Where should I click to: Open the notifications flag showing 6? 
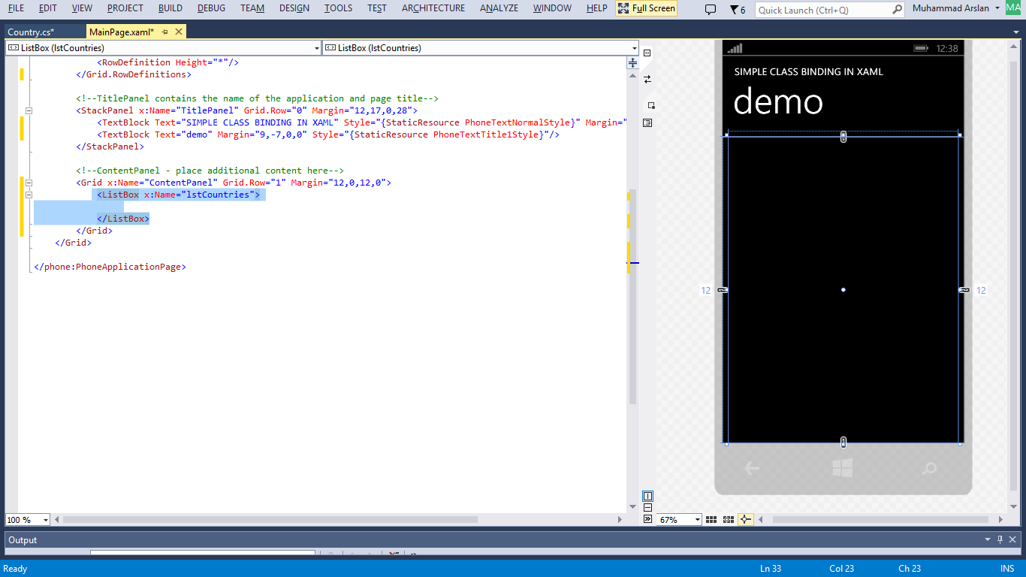coord(738,10)
